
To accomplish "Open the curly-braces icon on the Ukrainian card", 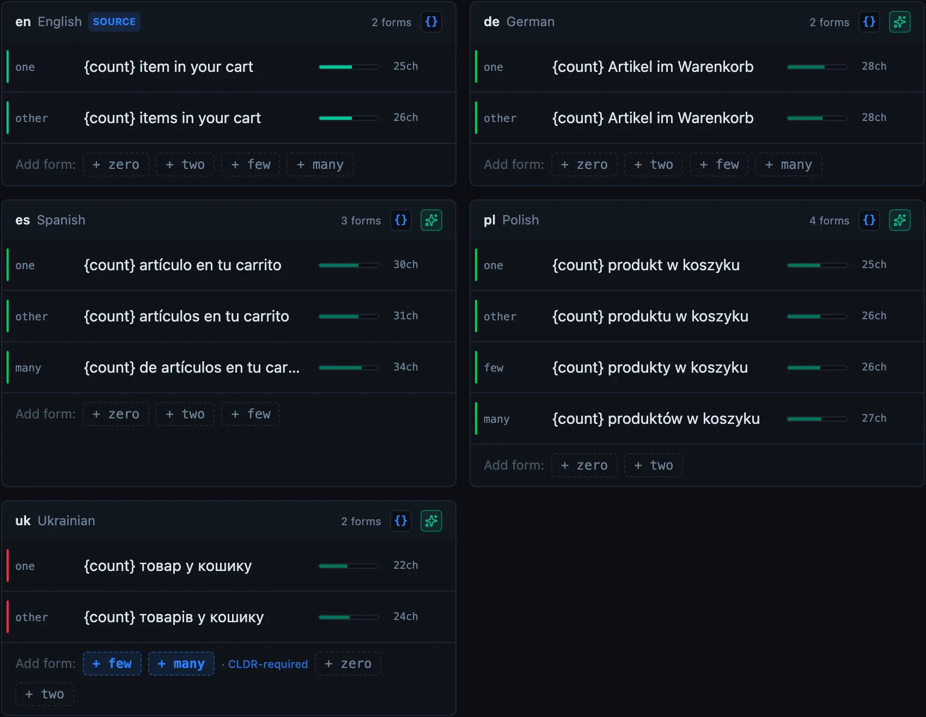I will 400,521.
